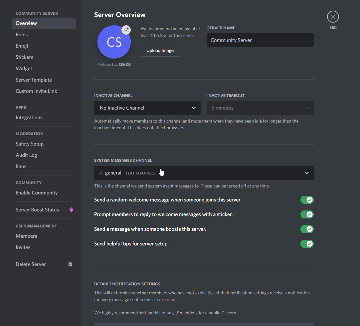The image size is (360, 326).
Task: Click the Server Boost Status gem icon
Action: point(71,210)
